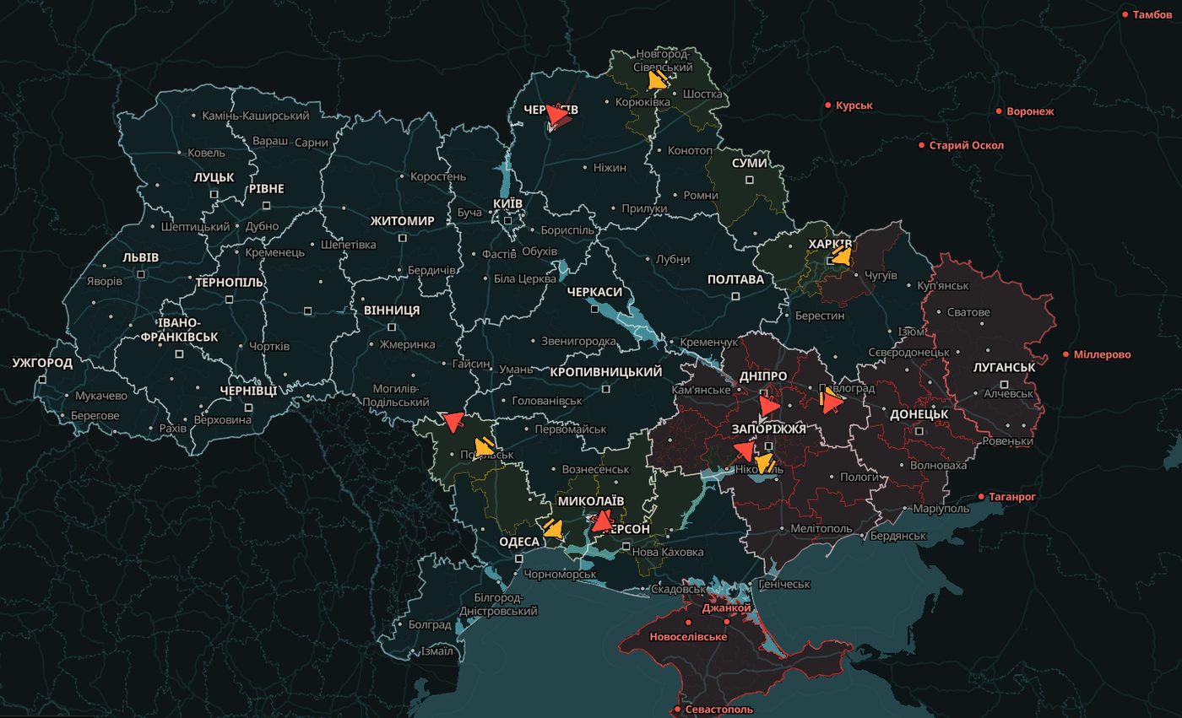
Task: Click the Сєвєродонецьк town label
Action: coord(908,352)
